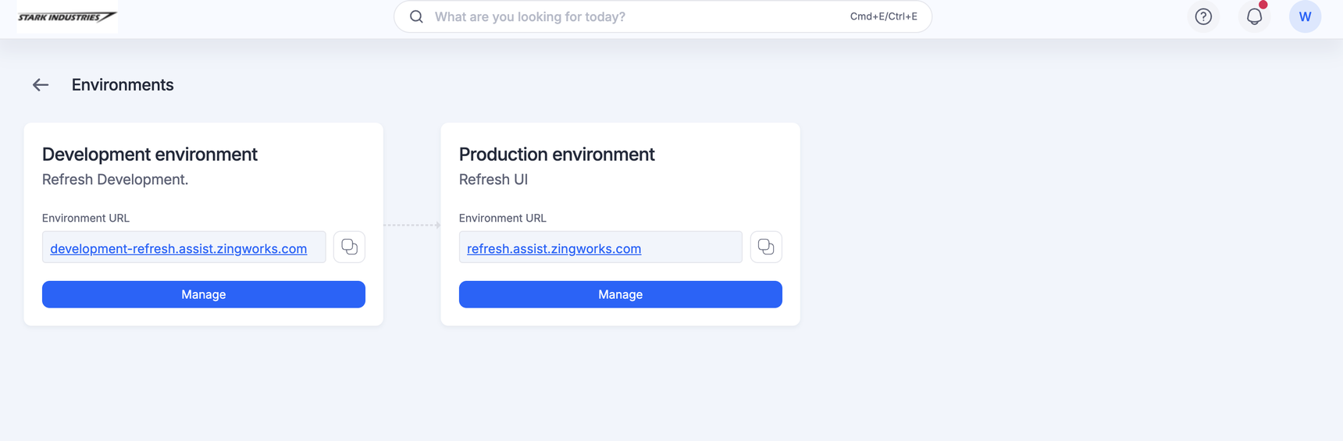Click the dotted arrow between environment cards
1343x441 pixels.
(x=412, y=225)
